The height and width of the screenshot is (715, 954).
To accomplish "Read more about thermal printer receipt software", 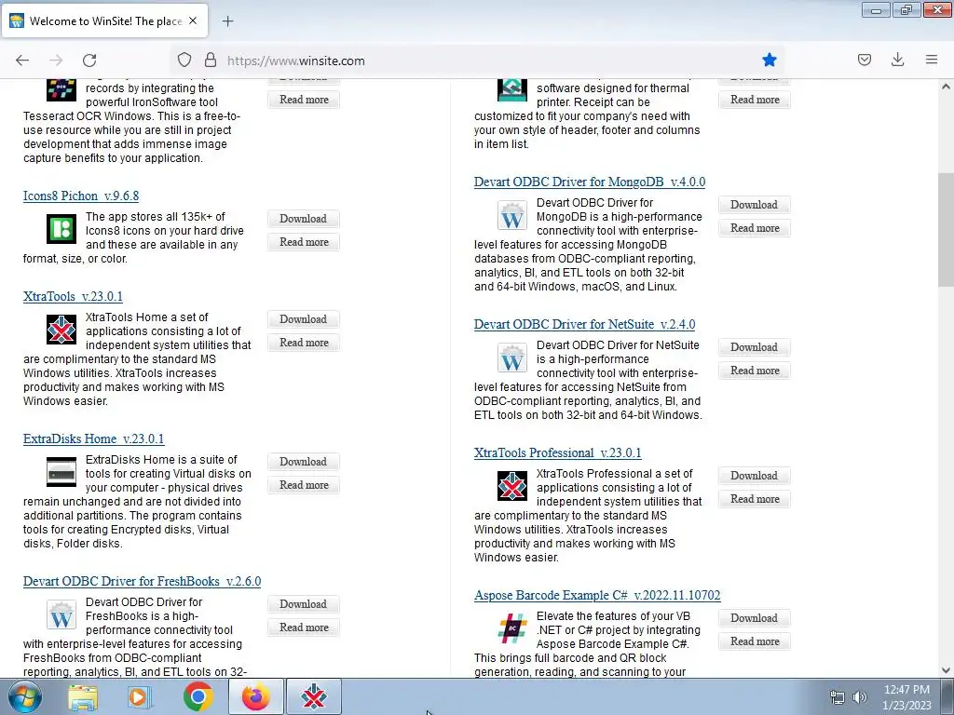I will 755,100.
